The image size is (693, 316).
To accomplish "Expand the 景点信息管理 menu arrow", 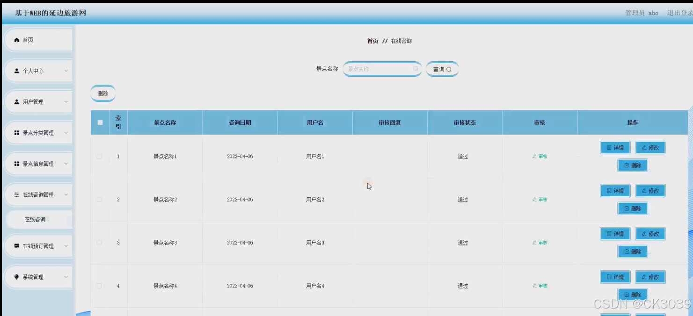I will pos(66,164).
